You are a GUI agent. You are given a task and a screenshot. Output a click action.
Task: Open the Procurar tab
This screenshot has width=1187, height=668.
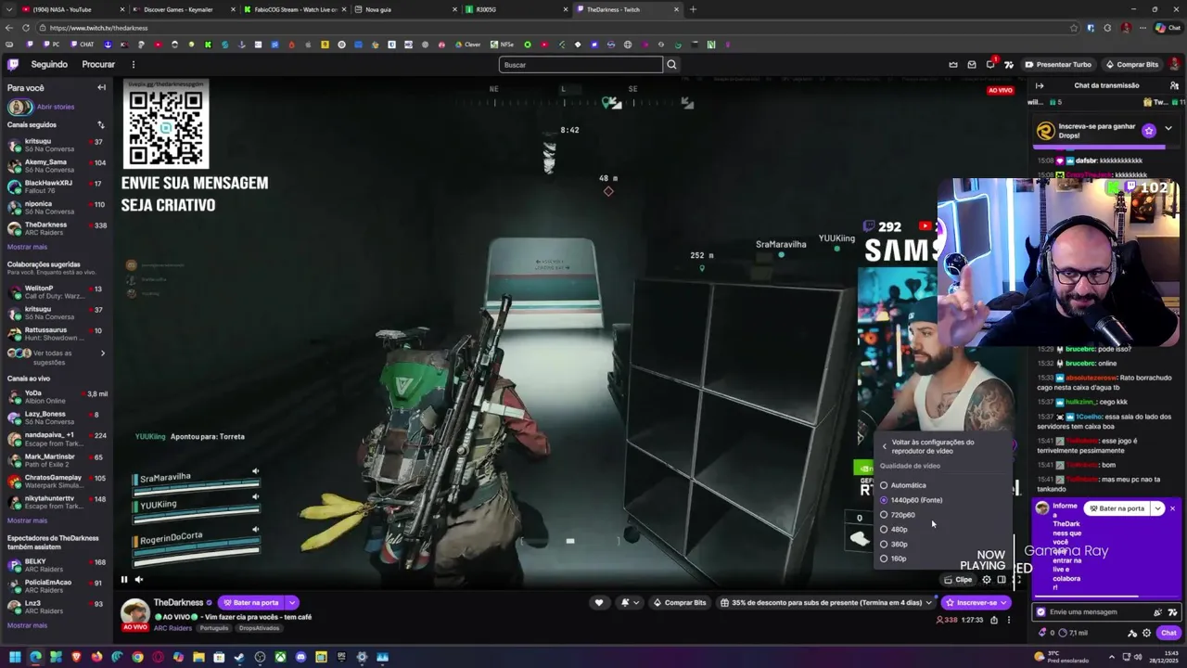(98, 64)
